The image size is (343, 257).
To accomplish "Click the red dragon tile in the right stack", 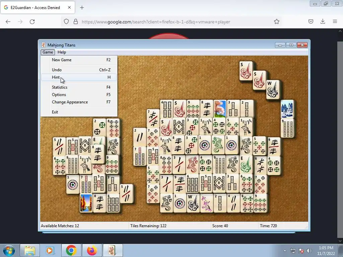I will (x=193, y=164).
